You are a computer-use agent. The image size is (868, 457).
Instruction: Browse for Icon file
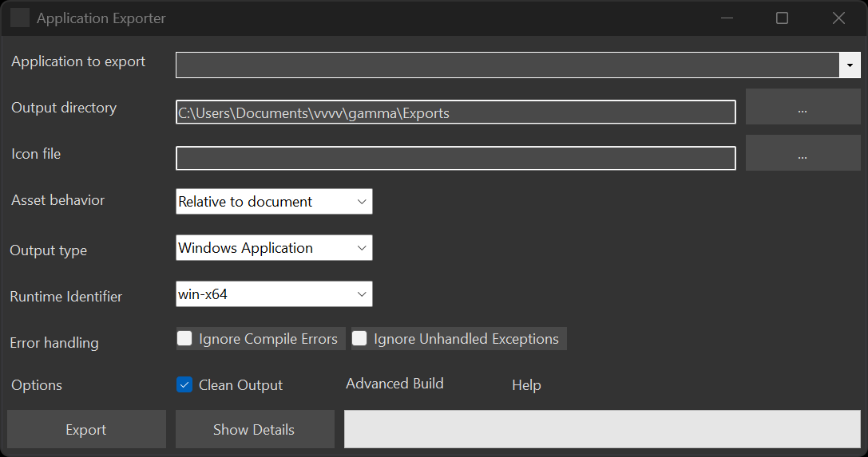[803, 153]
